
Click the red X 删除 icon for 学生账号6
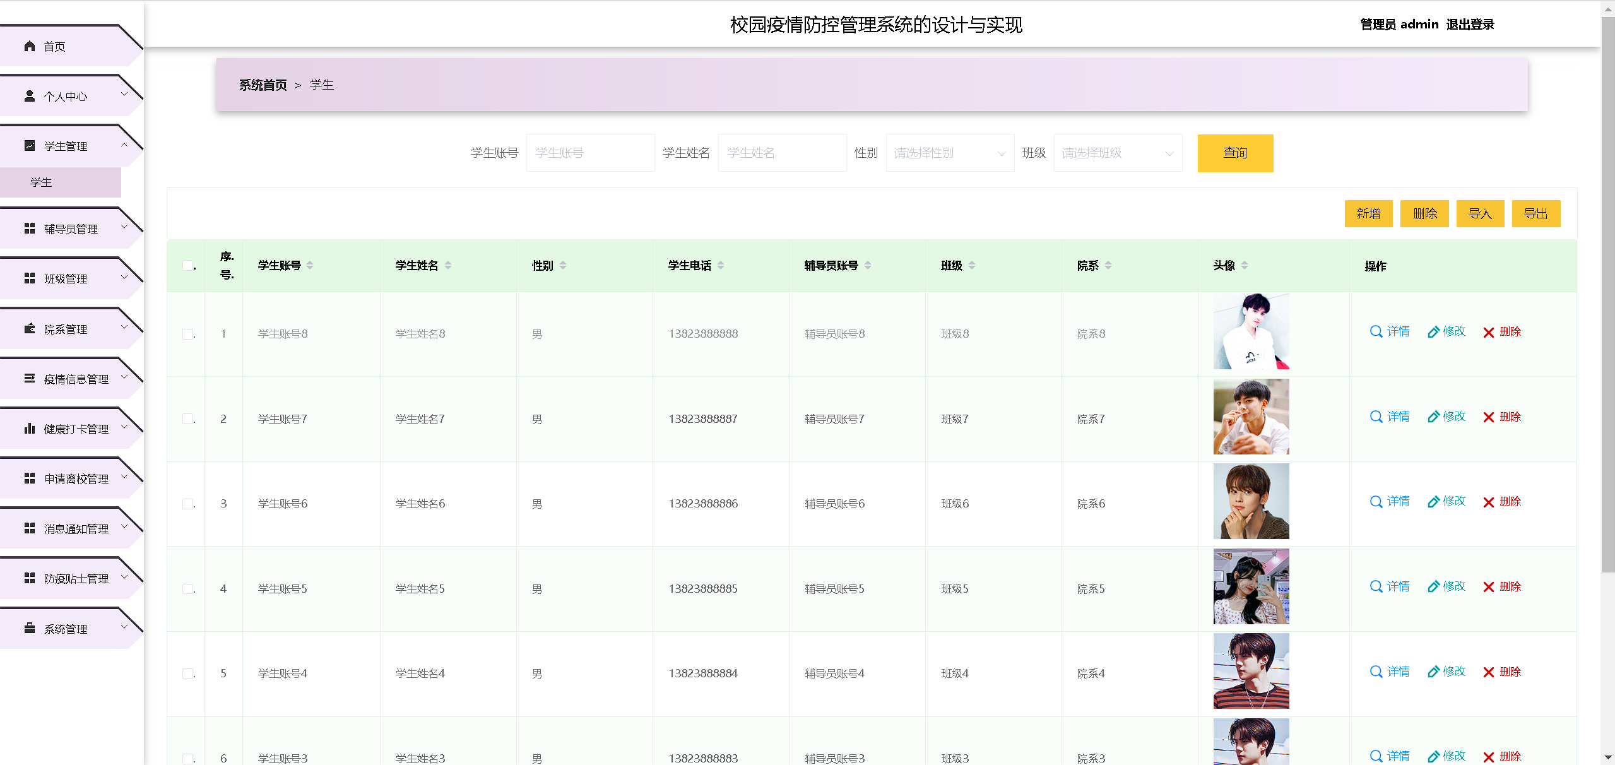1488,502
